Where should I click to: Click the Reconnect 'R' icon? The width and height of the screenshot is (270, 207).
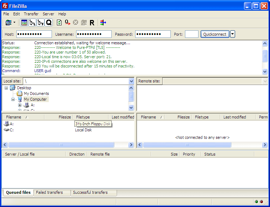92,22
